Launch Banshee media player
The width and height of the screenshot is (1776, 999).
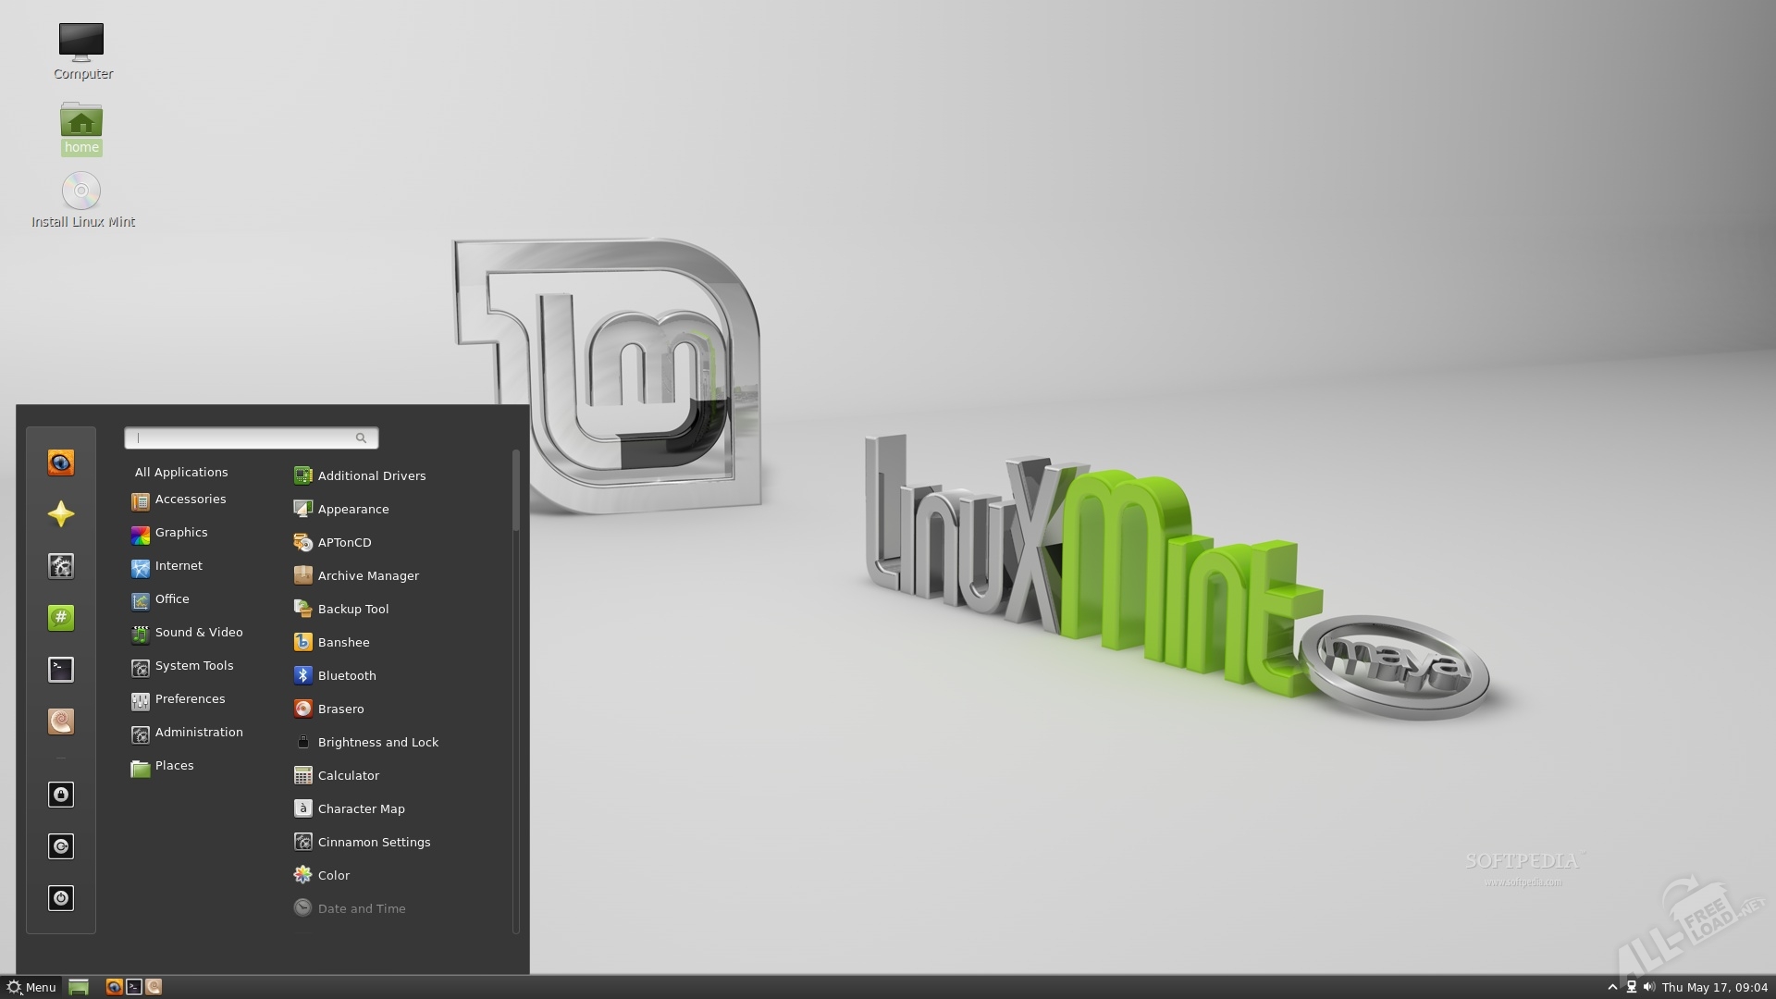point(343,643)
